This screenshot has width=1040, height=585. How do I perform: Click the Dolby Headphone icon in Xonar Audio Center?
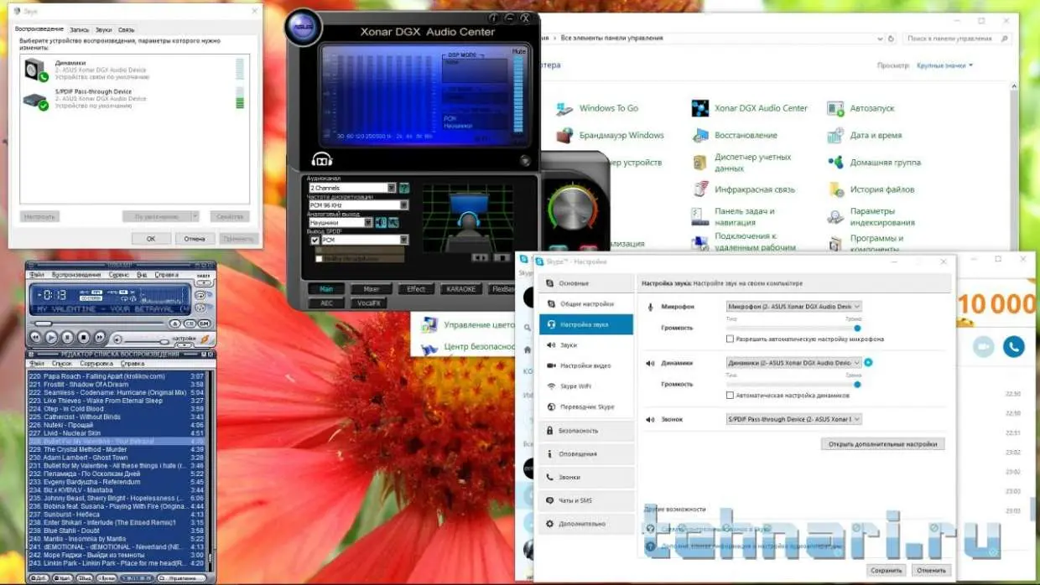[322, 158]
